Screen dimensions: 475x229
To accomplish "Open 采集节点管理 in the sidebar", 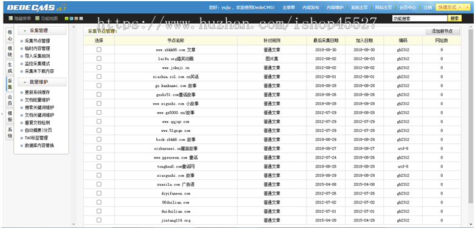I will click(x=37, y=41).
